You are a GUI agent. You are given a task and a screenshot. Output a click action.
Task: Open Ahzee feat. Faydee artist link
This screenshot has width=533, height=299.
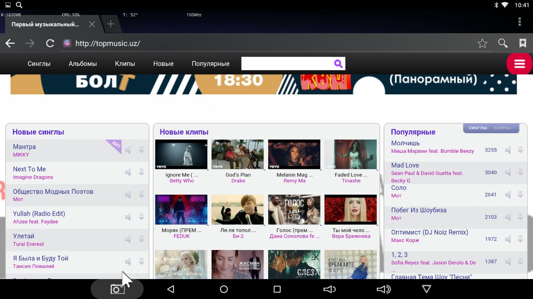point(35,222)
